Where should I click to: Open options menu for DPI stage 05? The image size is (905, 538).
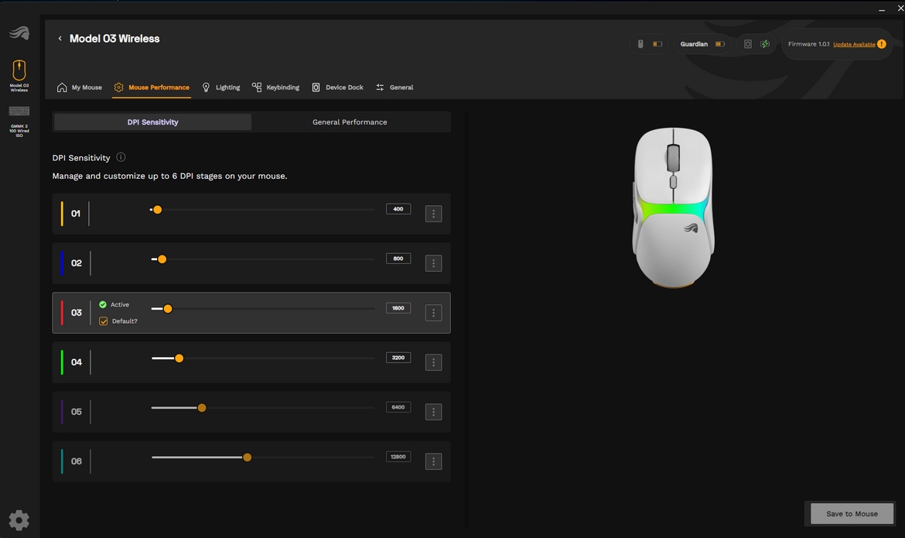[433, 412]
